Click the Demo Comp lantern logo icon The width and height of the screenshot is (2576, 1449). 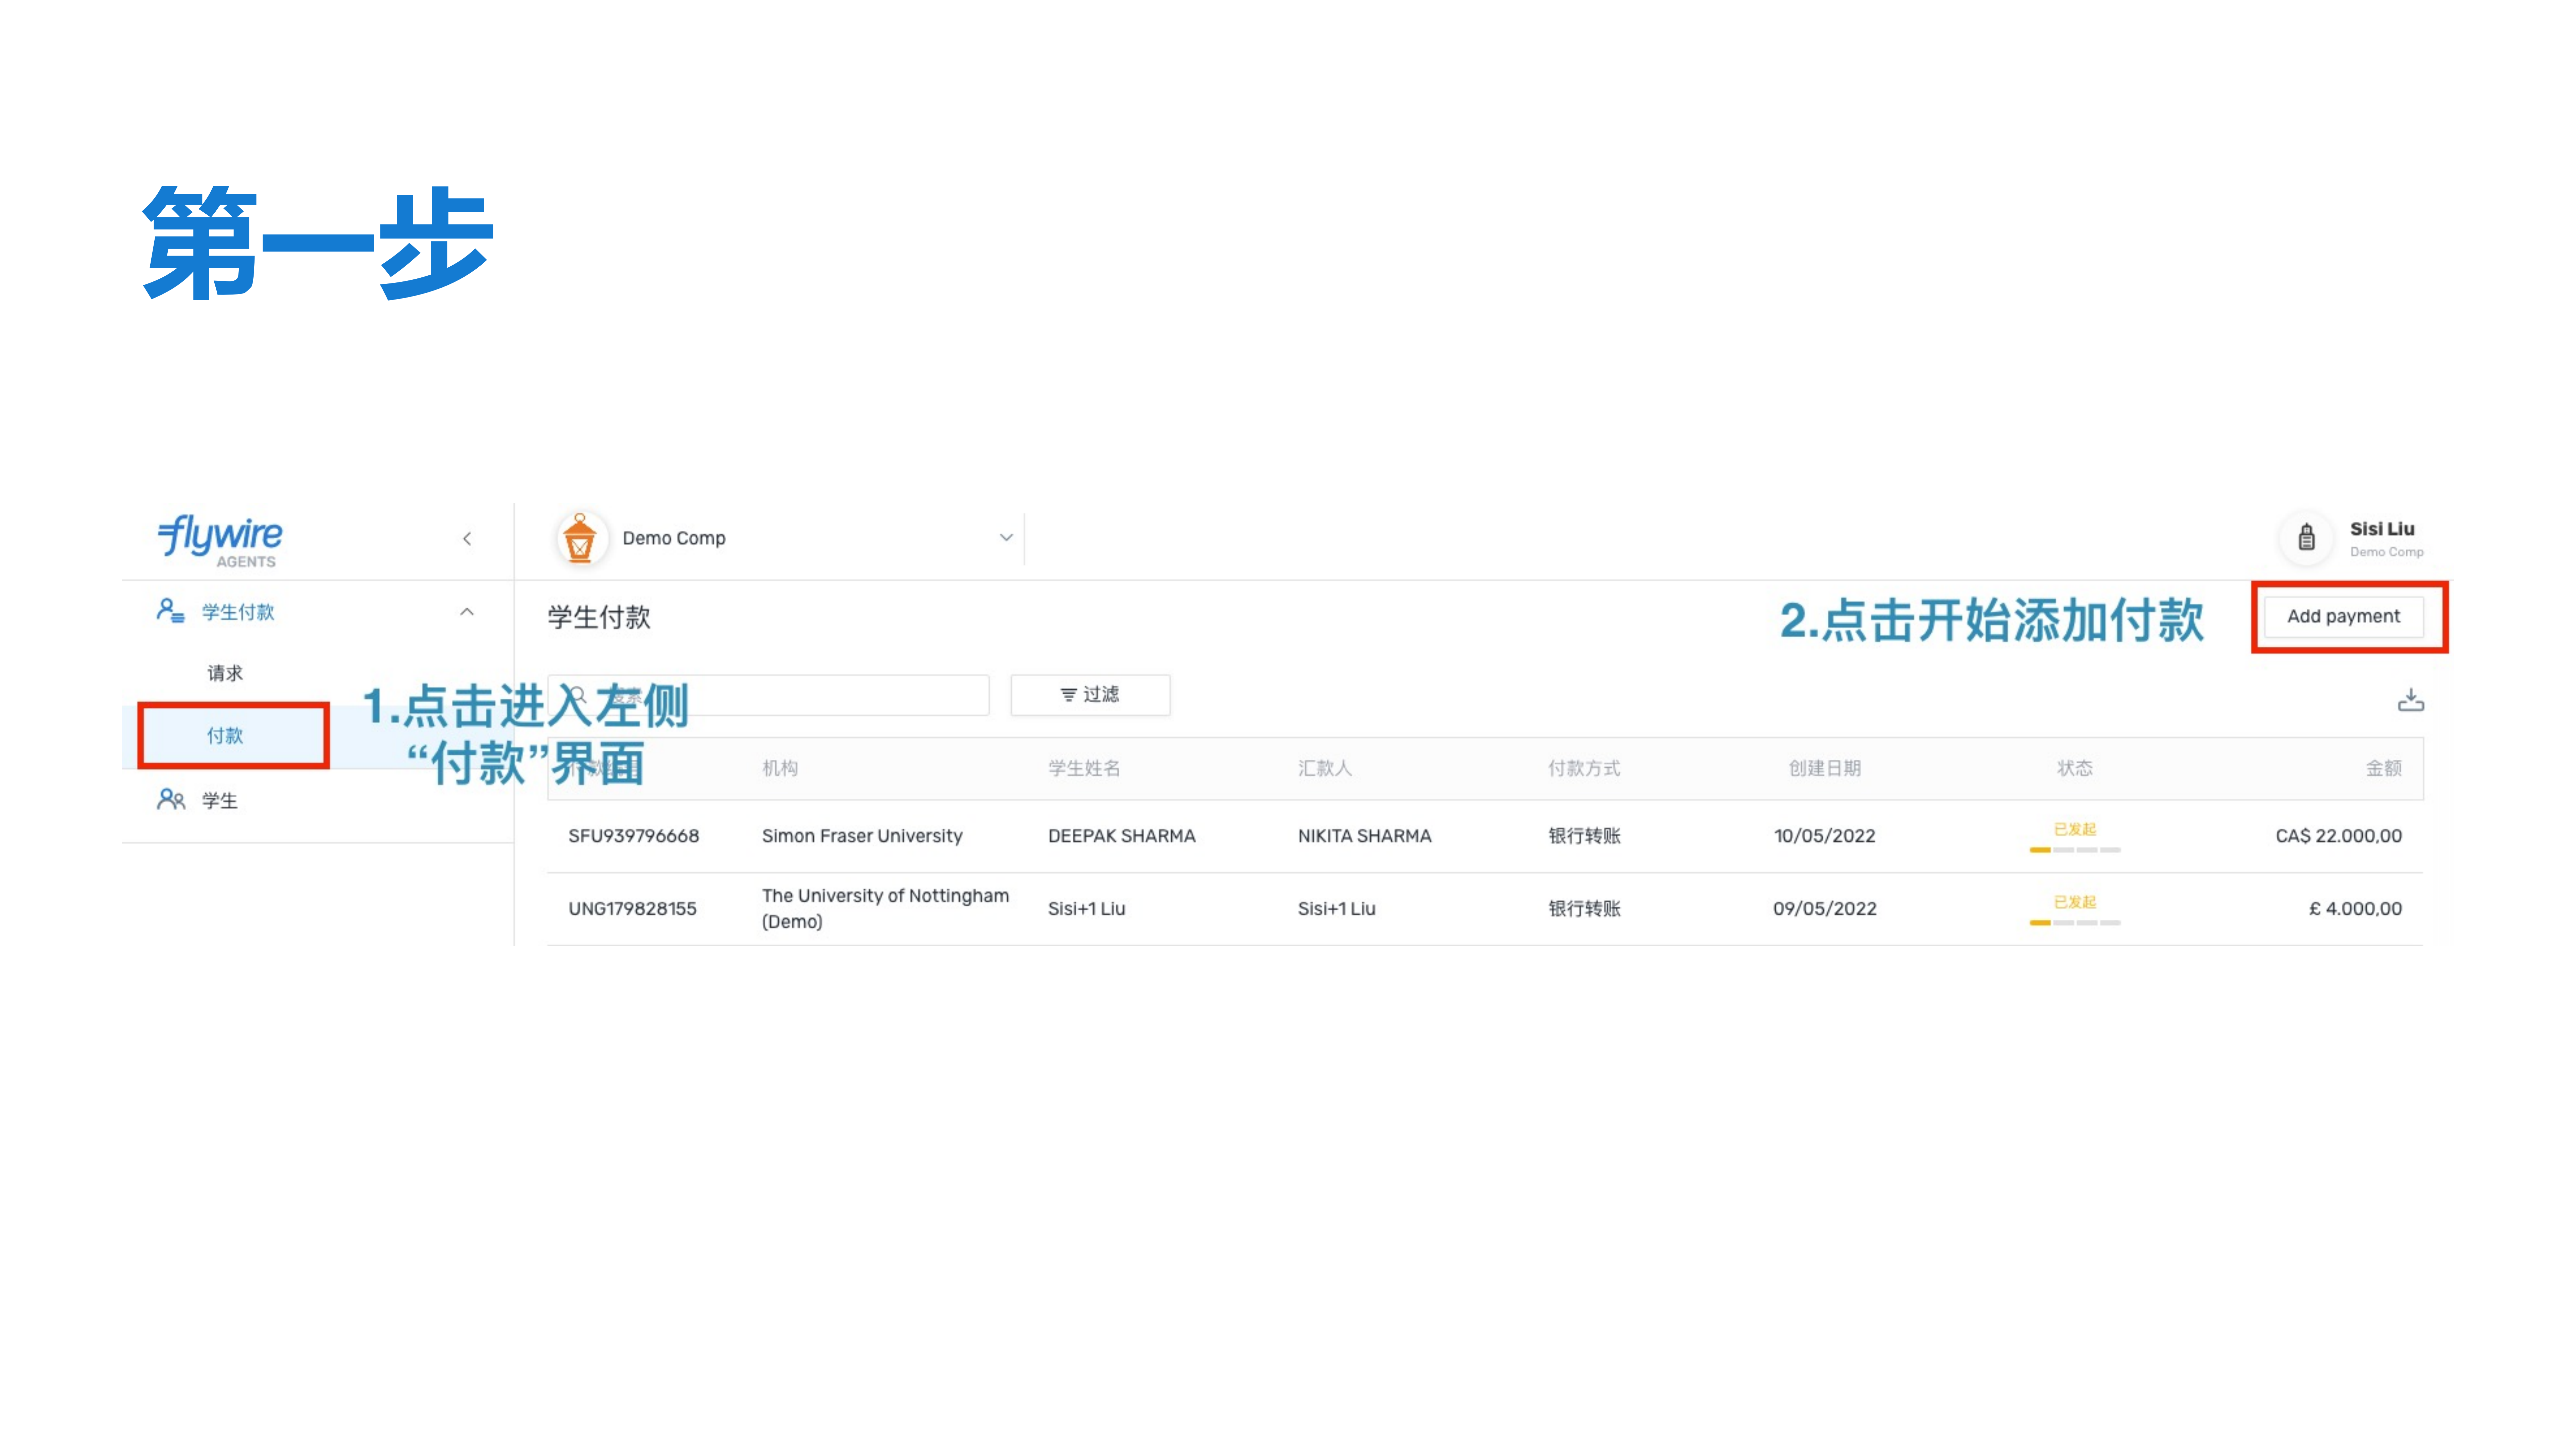click(x=582, y=538)
